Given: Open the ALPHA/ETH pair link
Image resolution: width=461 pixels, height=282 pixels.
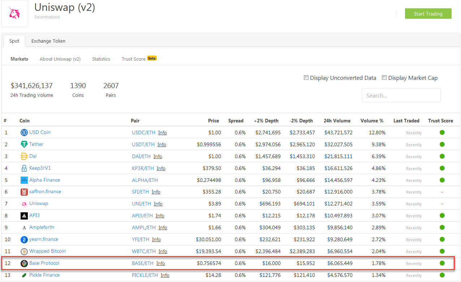Looking at the screenshot, I should pyautogui.click(x=145, y=180).
